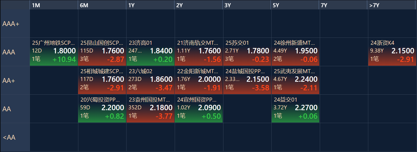This screenshot has width=417, height=152.
Task: Click the 20兴蜀投资PP bond tile
Action: [102, 109]
